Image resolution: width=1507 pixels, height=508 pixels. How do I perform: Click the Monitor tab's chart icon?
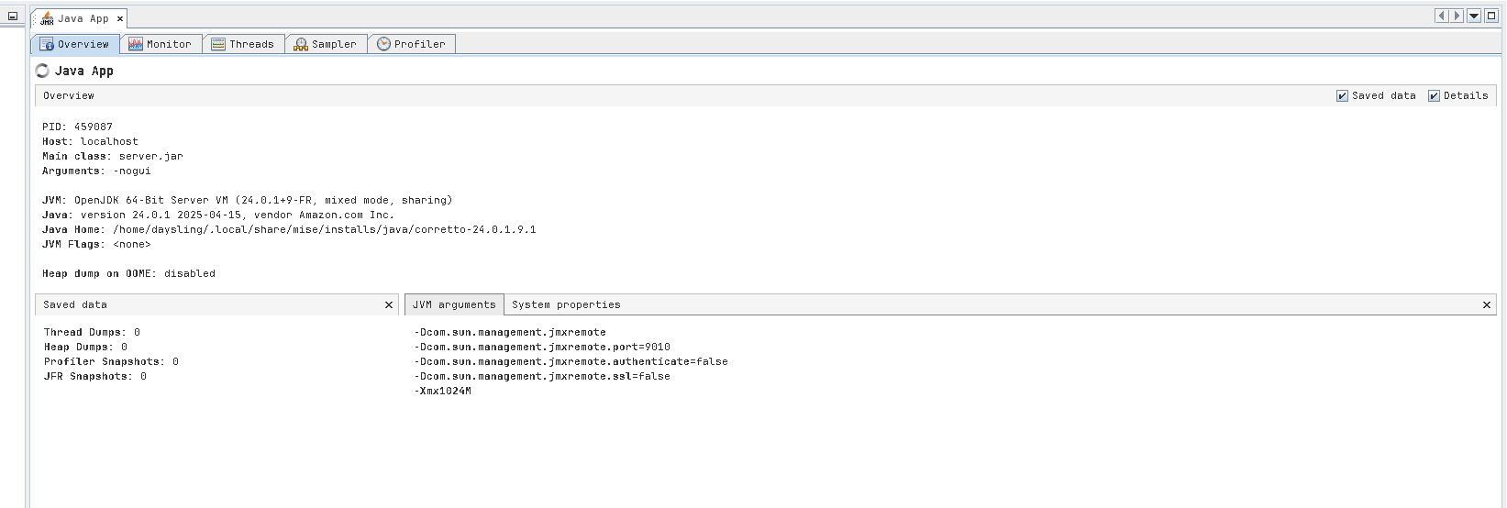pyautogui.click(x=136, y=44)
